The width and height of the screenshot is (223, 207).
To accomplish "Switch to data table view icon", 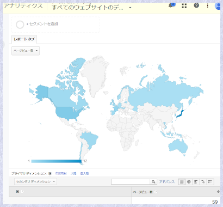I will [x=182, y=181].
